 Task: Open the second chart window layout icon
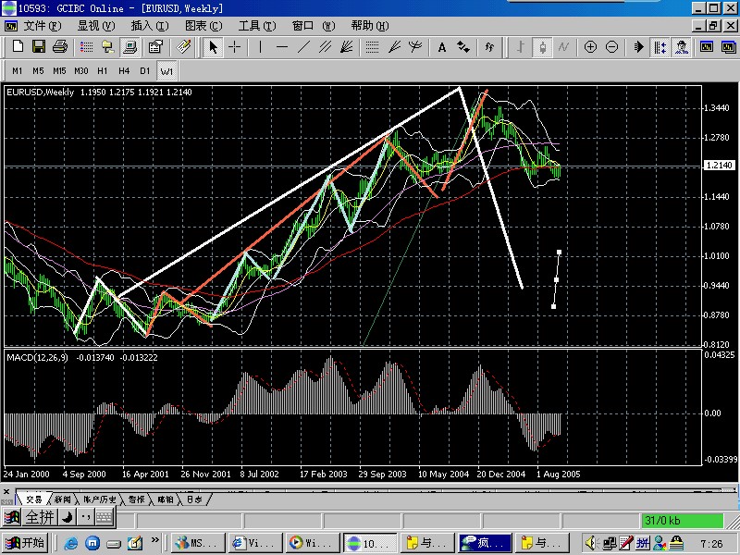coord(729,47)
